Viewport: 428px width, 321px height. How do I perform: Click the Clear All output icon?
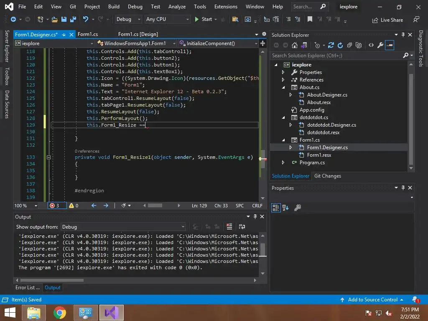click(x=229, y=227)
